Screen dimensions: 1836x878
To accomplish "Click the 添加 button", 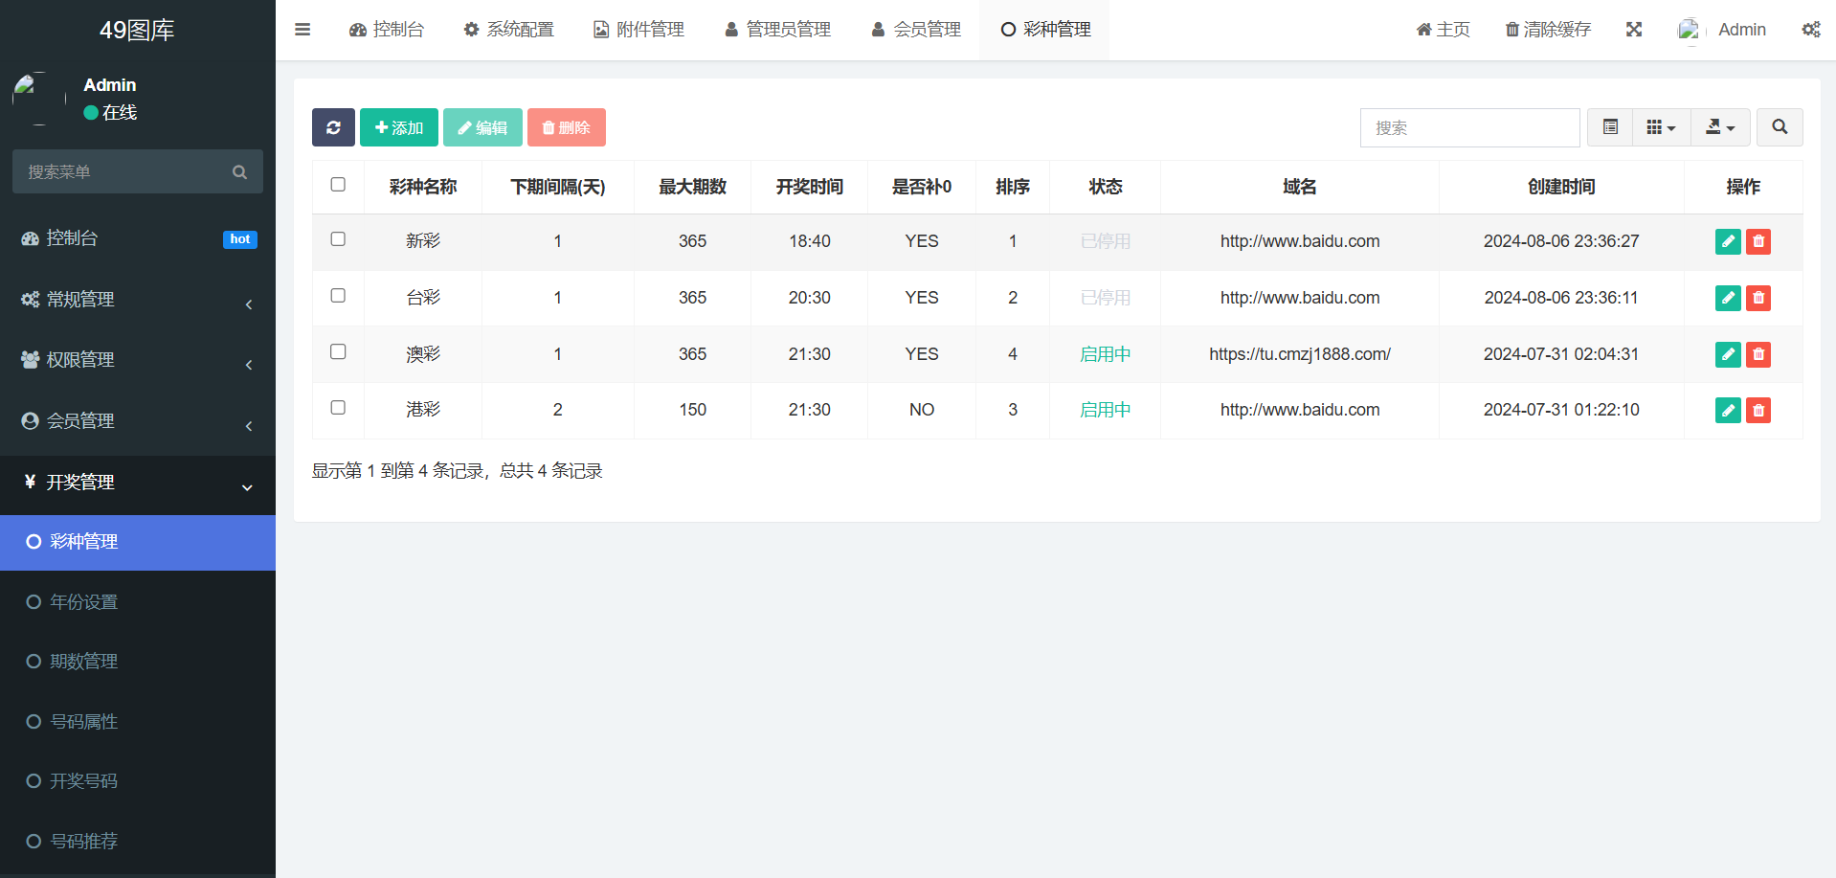I will [399, 127].
